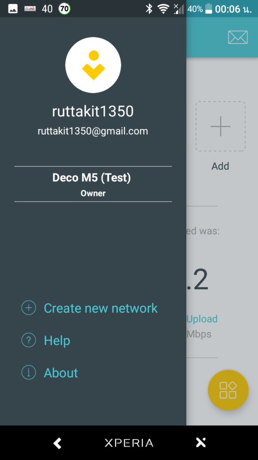Tap the Bluetooth status bar icon
The image size is (258, 460).
point(149,9)
